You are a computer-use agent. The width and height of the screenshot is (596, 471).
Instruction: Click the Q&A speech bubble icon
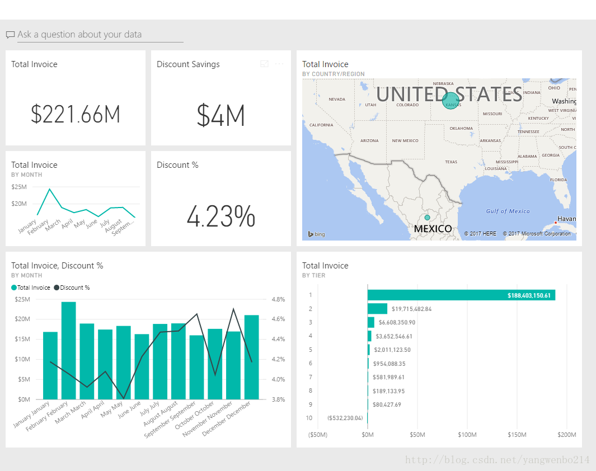tap(10, 35)
